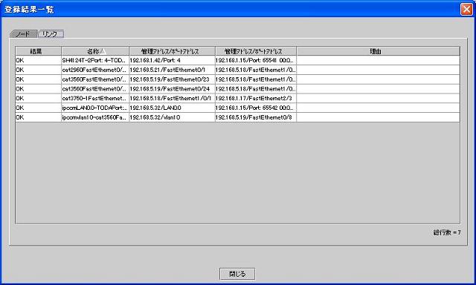476x285 pixels.
Task: Click the 192.168.5.32/vlan10 cell
Action: [x=172, y=117]
